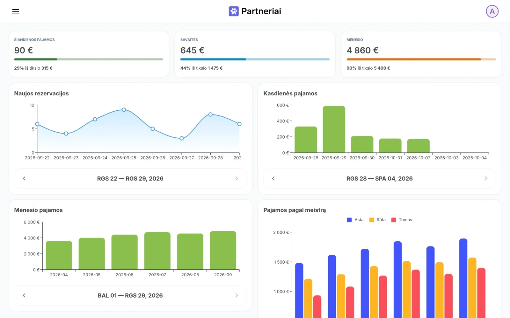Toggle Asta series in legend
This screenshot has width=510, height=318.
click(x=355, y=220)
